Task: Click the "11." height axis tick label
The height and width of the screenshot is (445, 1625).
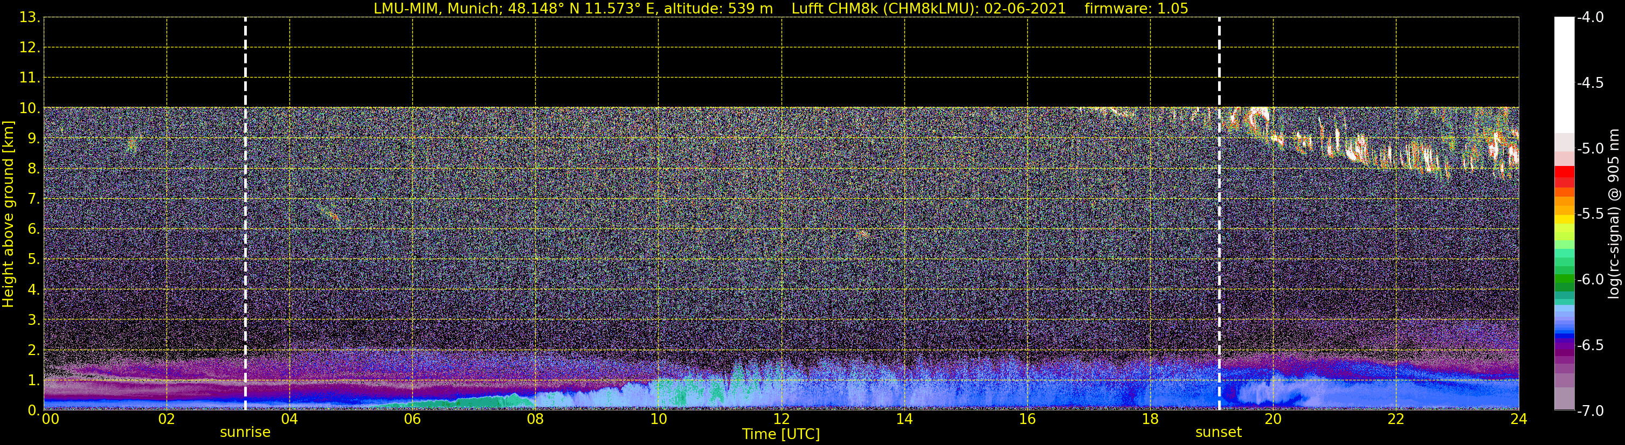Action: pos(29,78)
